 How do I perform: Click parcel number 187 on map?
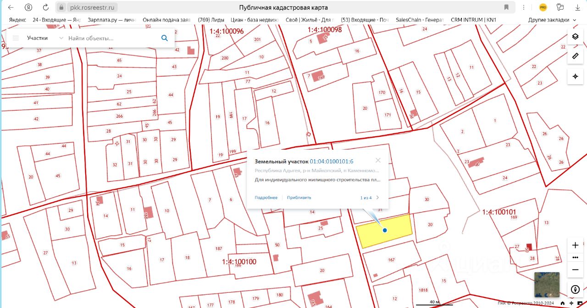218,249
